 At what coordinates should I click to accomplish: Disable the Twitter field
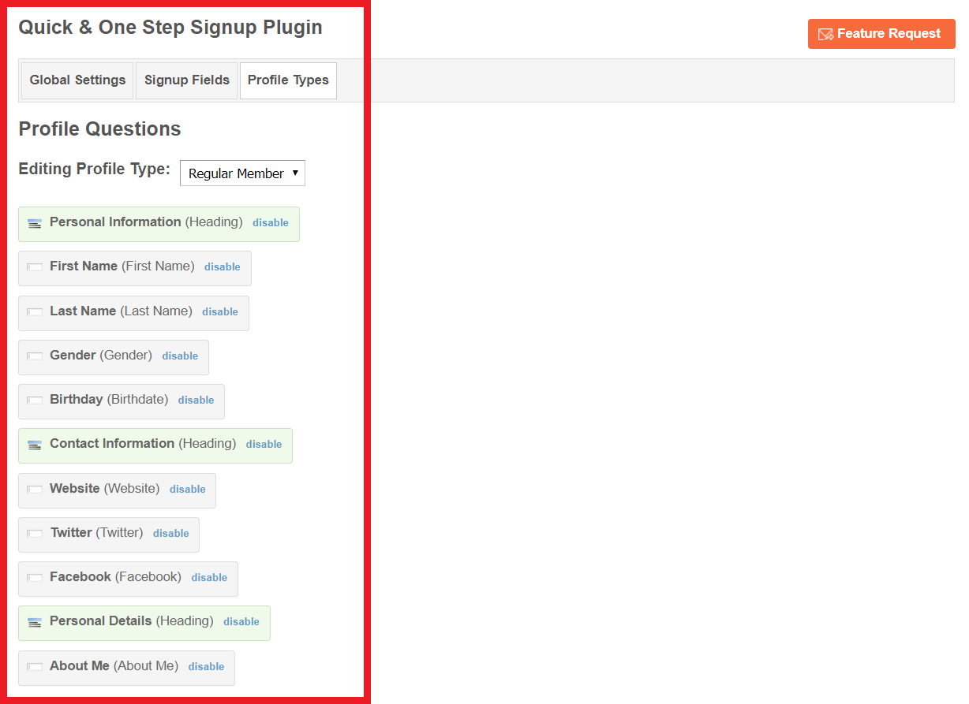pos(170,534)
